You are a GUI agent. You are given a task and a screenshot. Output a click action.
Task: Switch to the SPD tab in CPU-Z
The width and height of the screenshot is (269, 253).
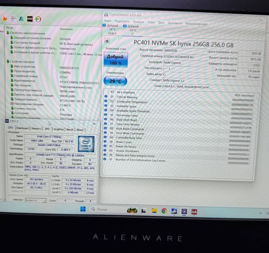click(47, 129)
